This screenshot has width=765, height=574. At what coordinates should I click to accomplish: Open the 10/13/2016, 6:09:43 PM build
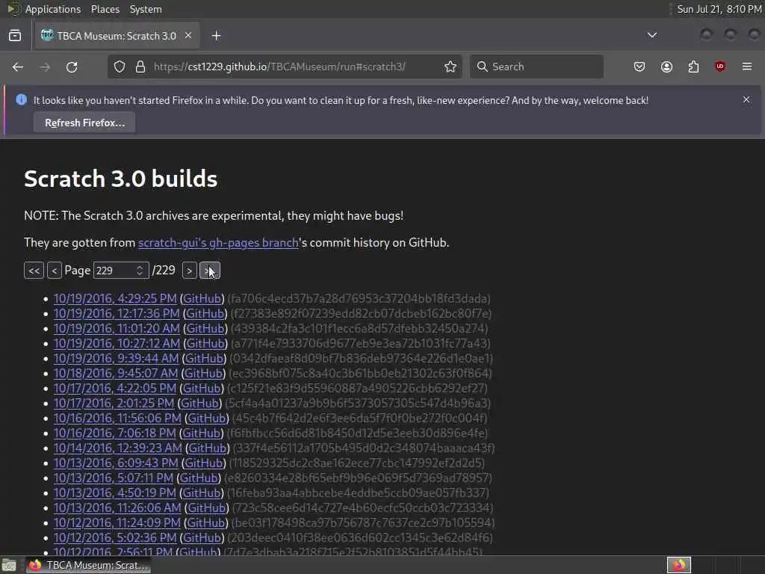coord(116,463)
